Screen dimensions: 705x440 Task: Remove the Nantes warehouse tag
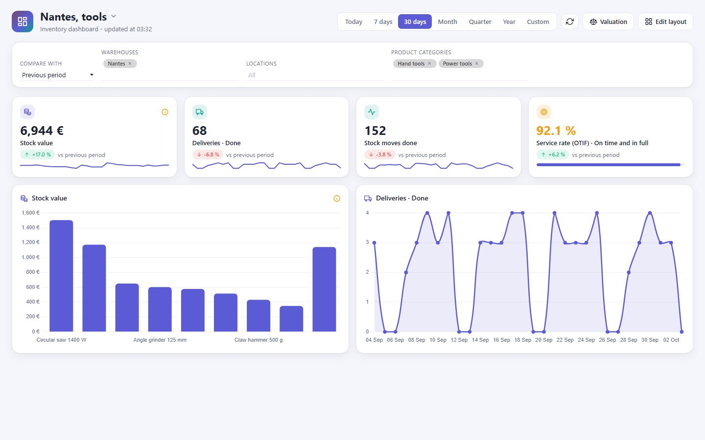pos(130,64)
